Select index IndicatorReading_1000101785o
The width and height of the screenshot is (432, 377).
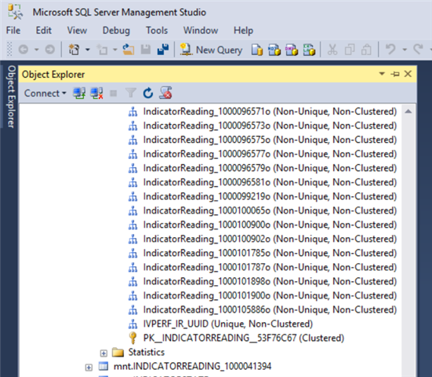coord(270,253)
